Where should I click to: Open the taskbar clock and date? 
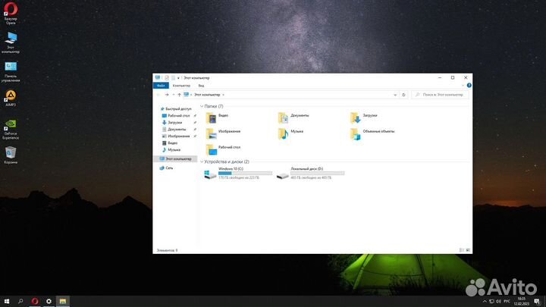[521, 302]
